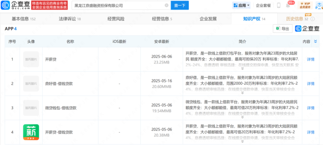Expand the 内容 column with the double chevron
Screen dimensions: 323x145
(x=315, y=41)
